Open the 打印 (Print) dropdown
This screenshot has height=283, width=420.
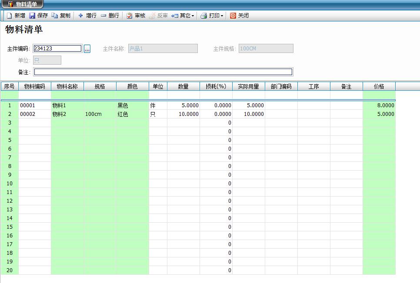212,16
